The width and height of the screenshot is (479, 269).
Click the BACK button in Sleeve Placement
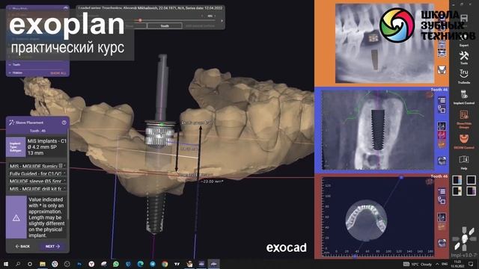pyautogui.click(x=22, y=246)
